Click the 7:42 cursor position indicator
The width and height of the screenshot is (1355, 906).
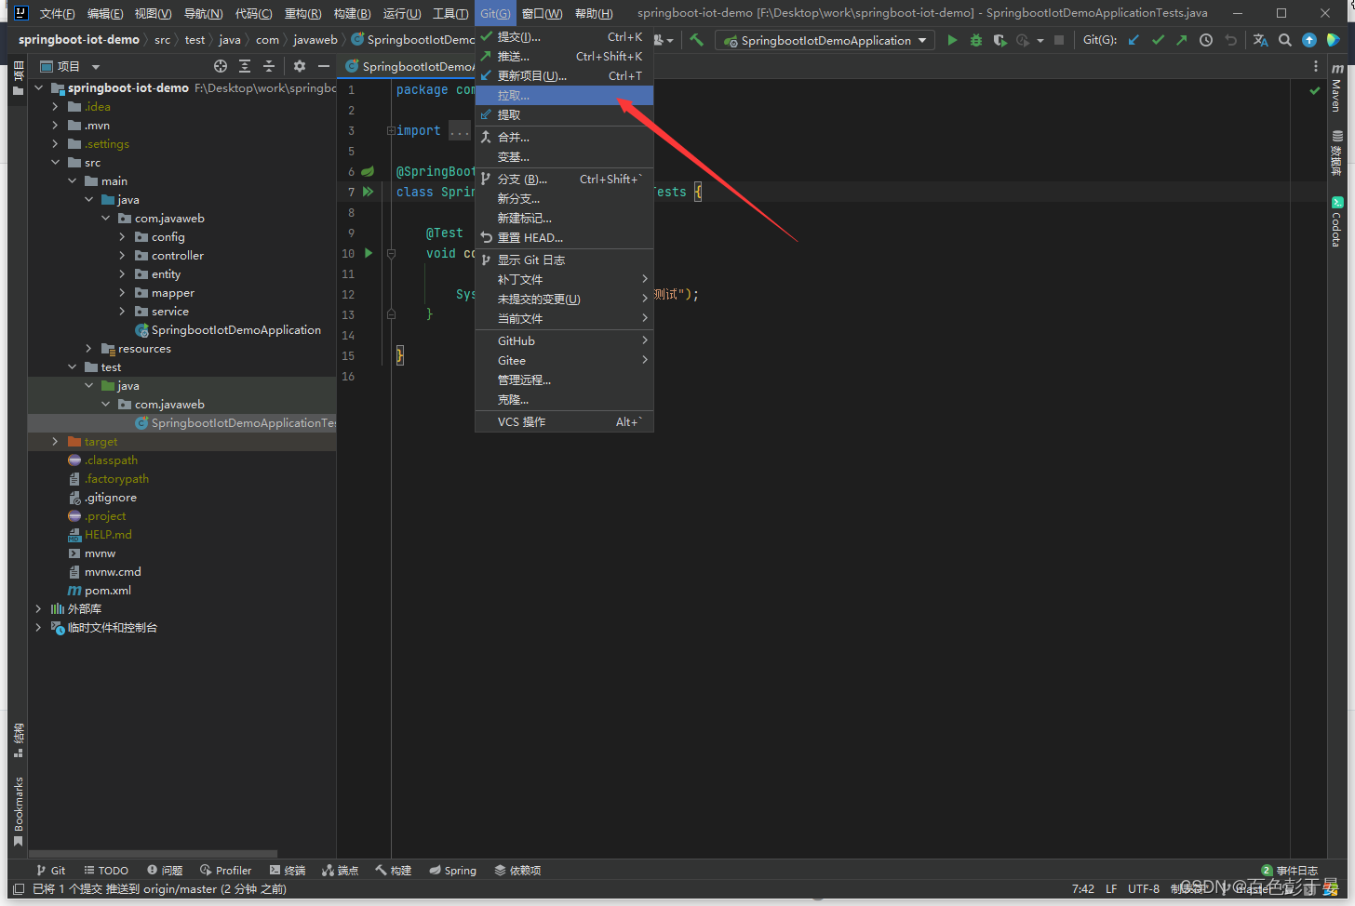tap(1083, 889)
